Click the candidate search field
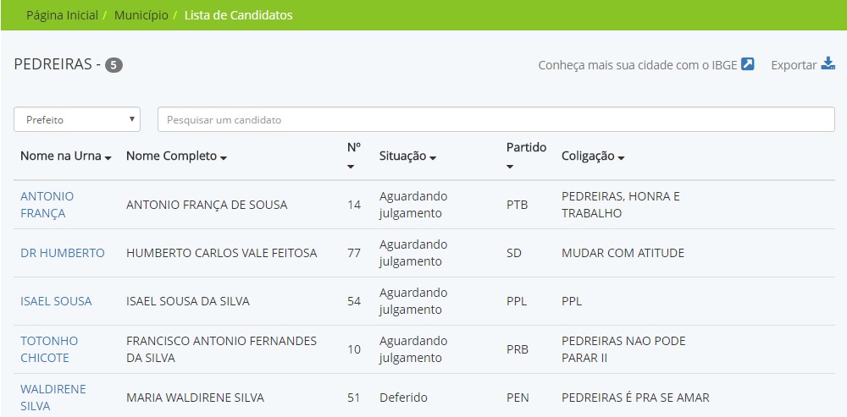Viewport: 847px width, 417px height. point(495,120)
